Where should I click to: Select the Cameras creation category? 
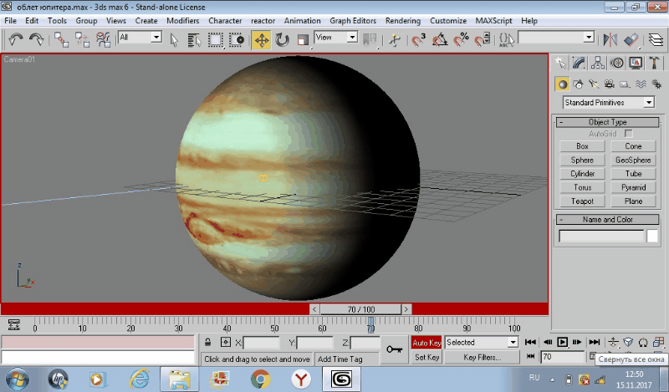[610, 84]
